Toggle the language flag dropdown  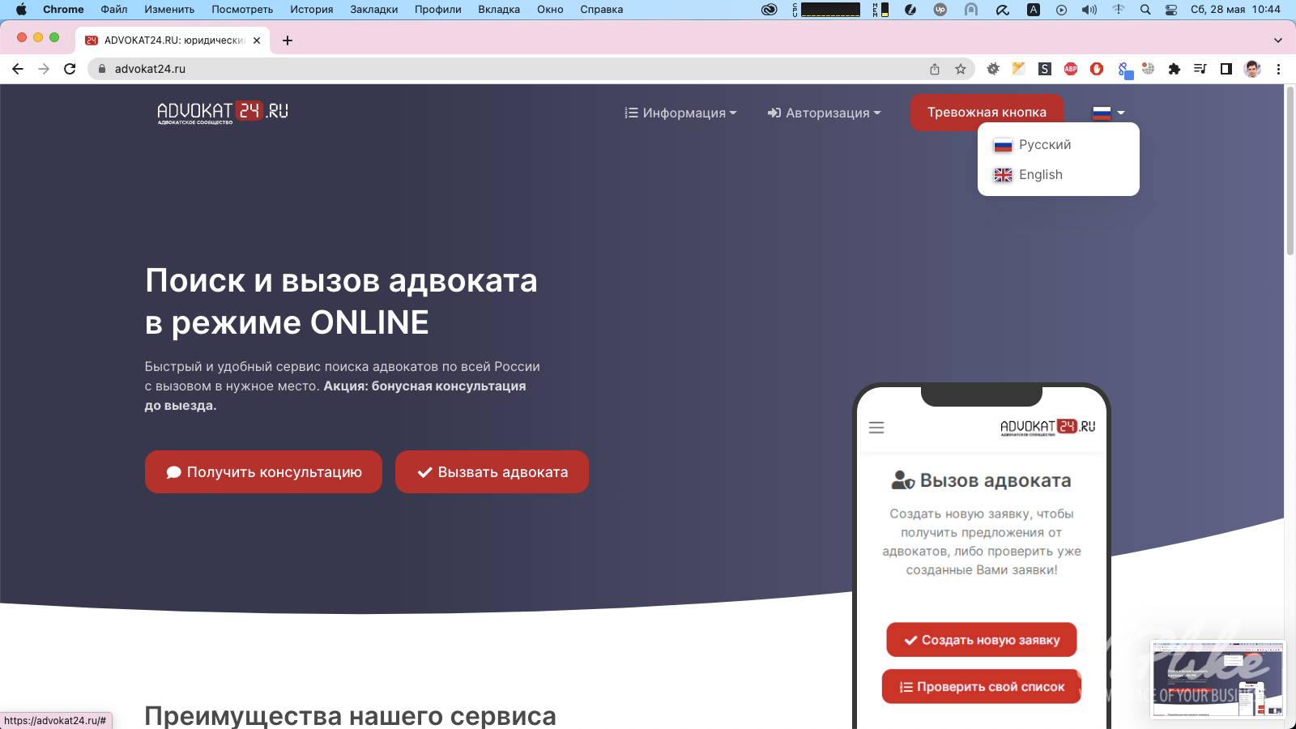(1109, 113)
